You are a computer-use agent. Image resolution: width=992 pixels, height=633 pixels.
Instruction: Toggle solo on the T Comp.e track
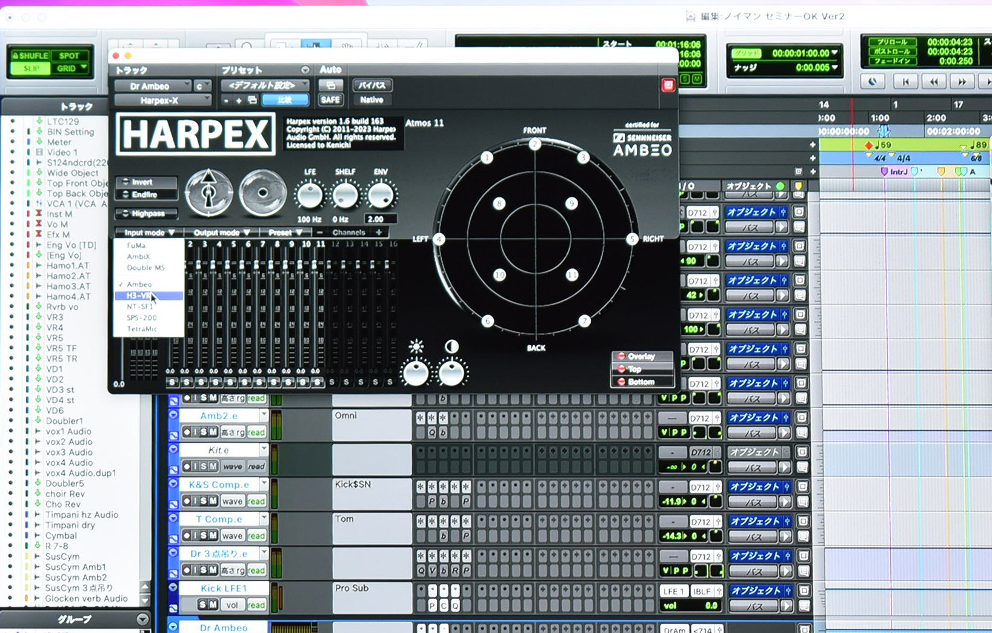click(x=204, y=535)
